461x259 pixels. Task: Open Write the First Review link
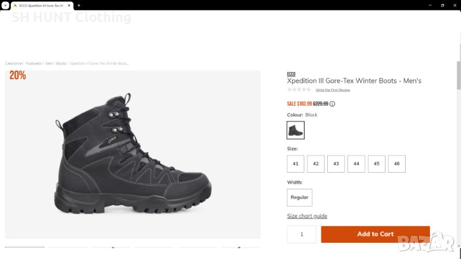coord(332,90)
